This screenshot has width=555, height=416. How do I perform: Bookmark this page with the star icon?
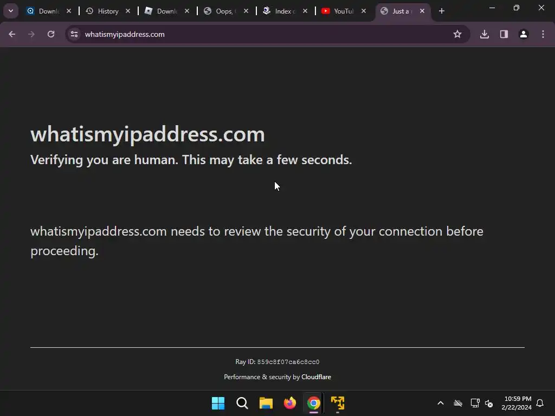[457, 34]
